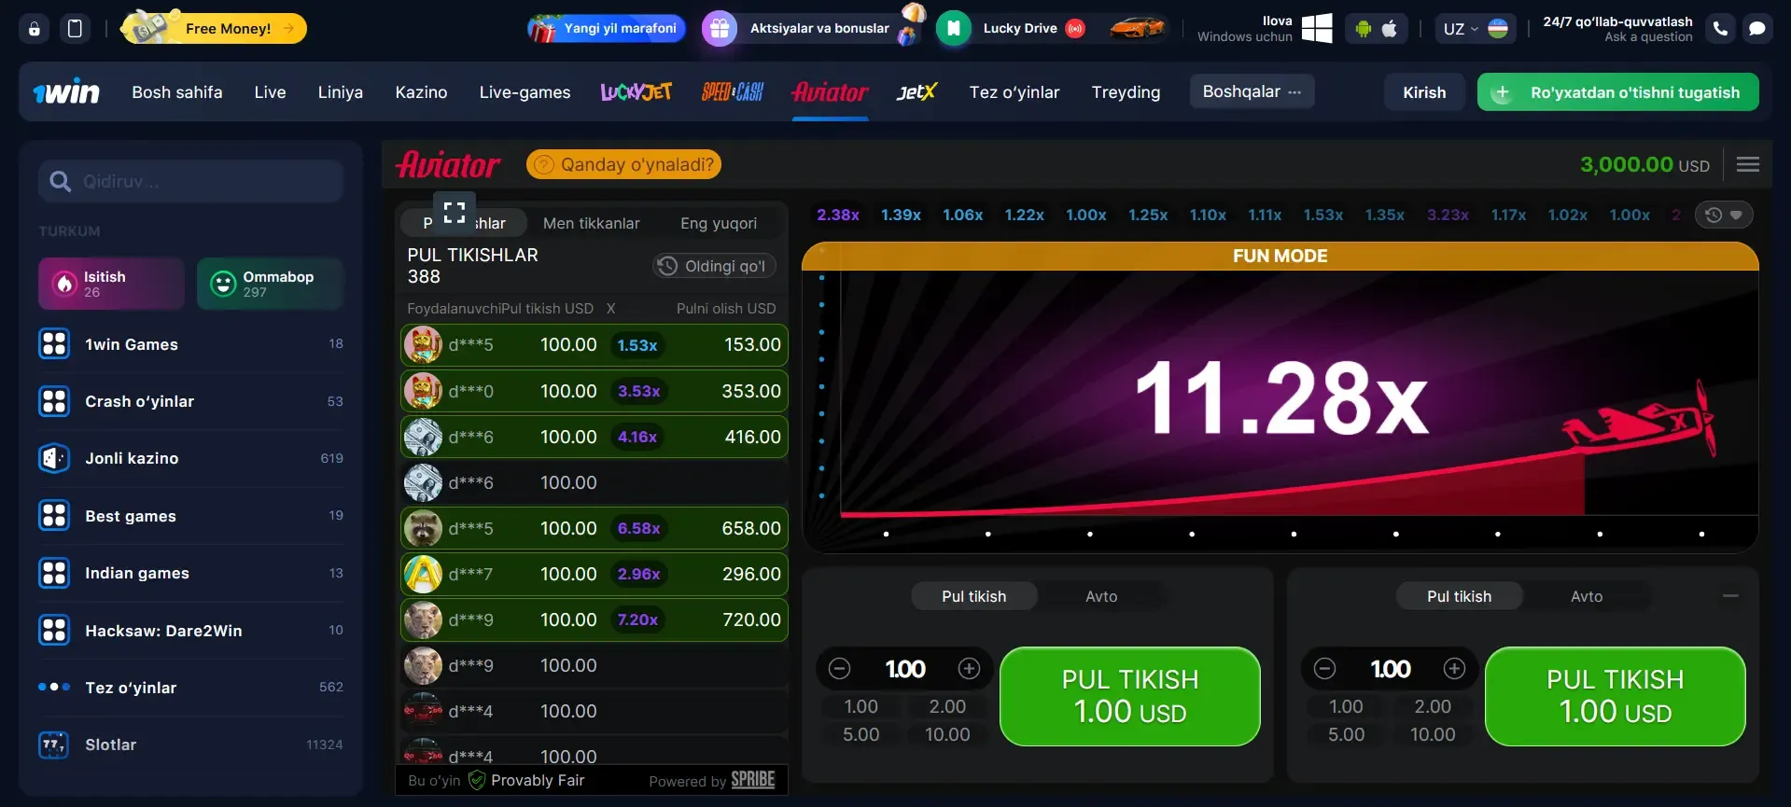
Task: Open the Aviator hamburger menu
Action: pos(1747,165)
